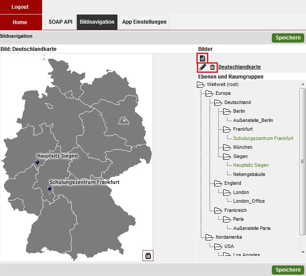Click the trash icon below the map
This screenshot has height=276, width=306.
[148, 255]
